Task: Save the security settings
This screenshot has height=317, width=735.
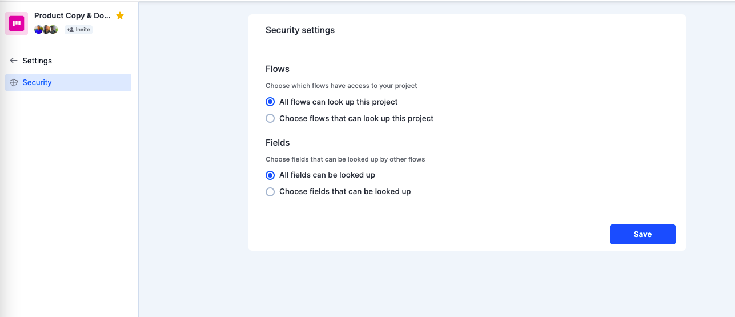Action: click(642, 234)
